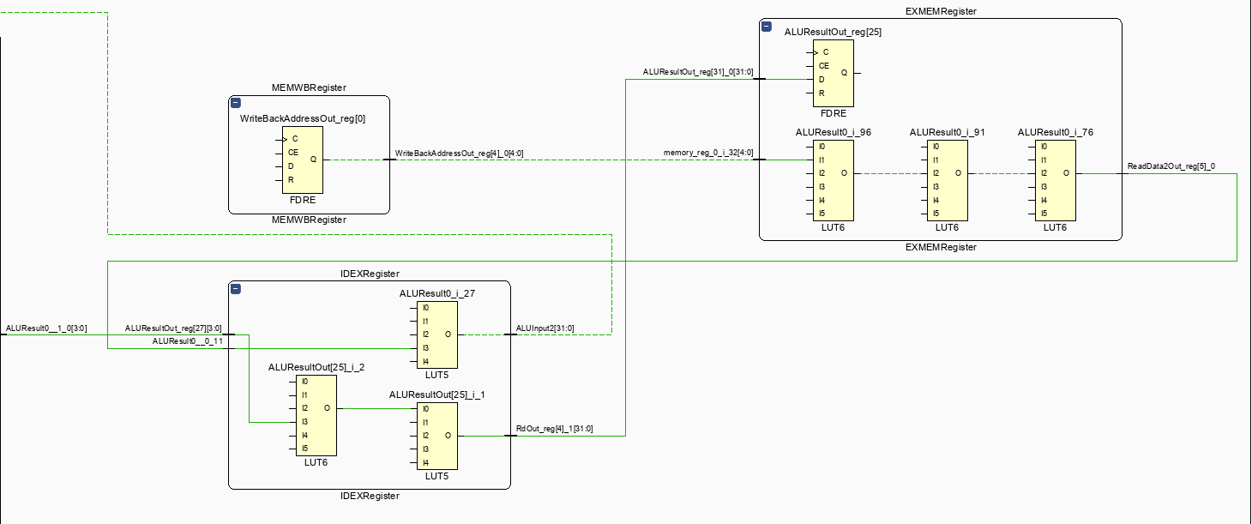Select the FDRE cell WriteBackAddressOut_reg[0]

[302, 159]
